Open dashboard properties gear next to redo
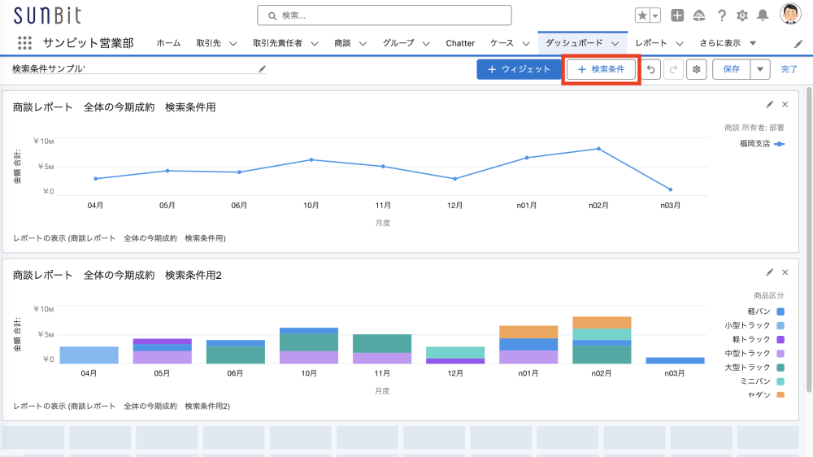Viewport: 813px width, 457px height. pos(696,70)
